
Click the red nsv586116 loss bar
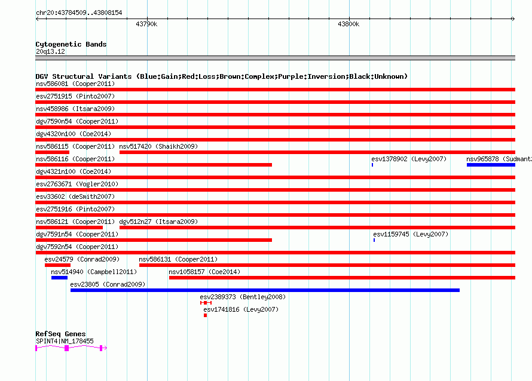pos(154,165)
